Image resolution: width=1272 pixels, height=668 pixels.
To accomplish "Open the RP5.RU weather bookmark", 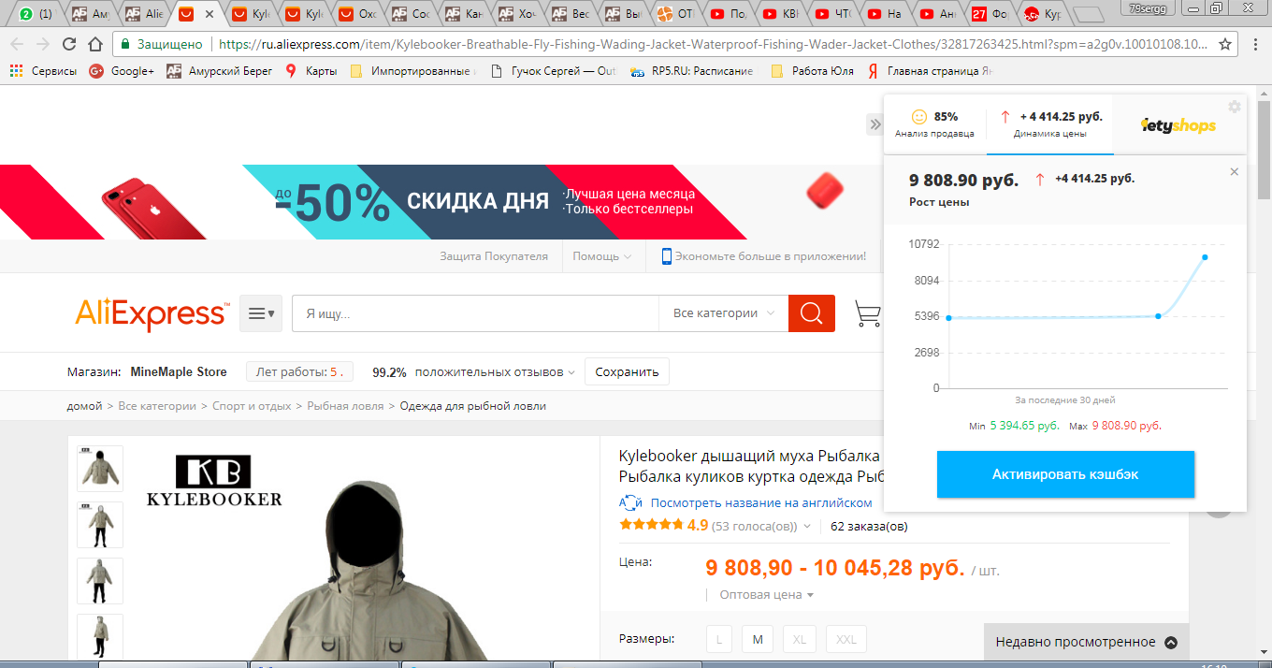I will tap(692, 70).
